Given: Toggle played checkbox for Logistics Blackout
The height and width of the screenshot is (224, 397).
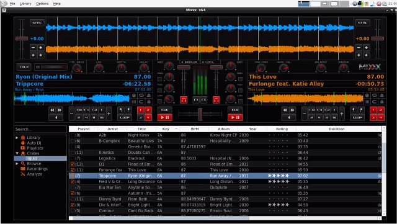Looking at the screenshot, I should 73,158.
